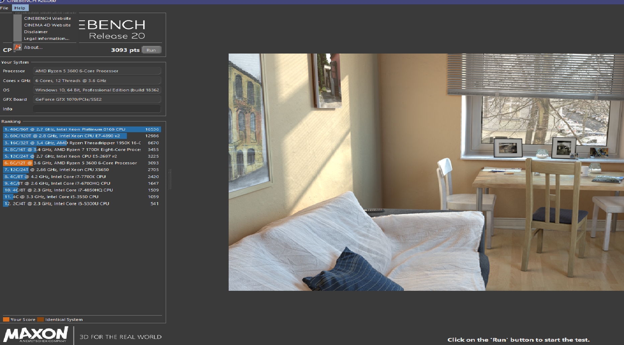Open the File menu
The image size is (624, 345).
[4, 8]
